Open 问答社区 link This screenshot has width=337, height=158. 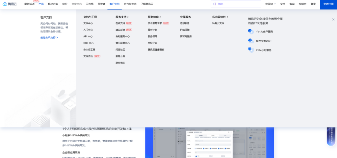coord(120,50)
